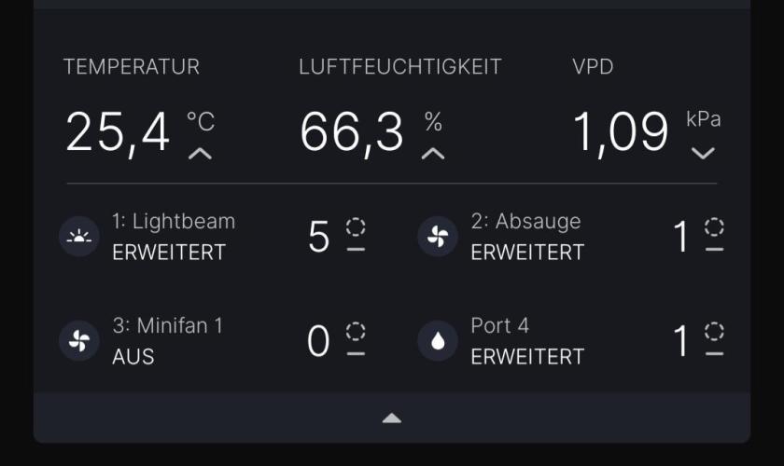Click the VPD trend down chevron
Screen dimensions: 784x466
703,153
